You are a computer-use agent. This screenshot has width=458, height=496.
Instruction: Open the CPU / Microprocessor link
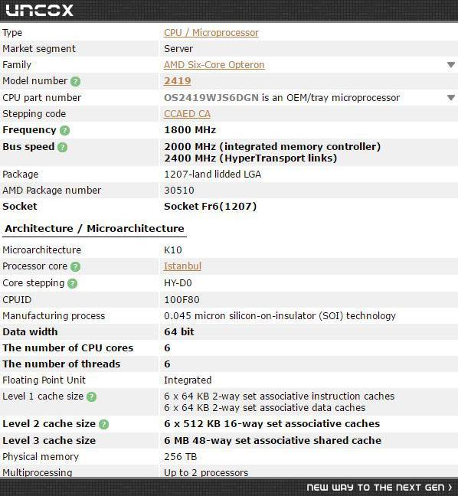211,33
